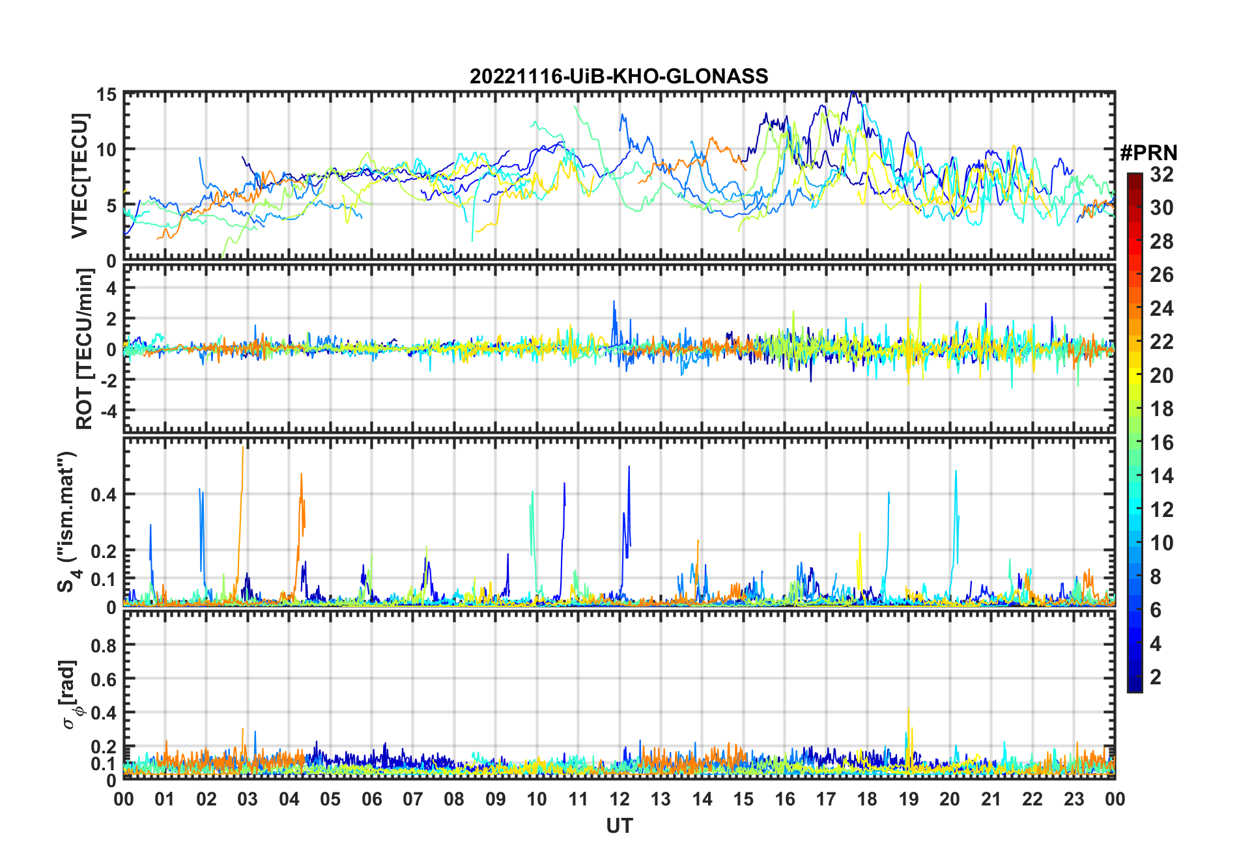The image size is (1239, 866).
Task: Click colorbar tick label 32
Action: tap(1161, 175)
